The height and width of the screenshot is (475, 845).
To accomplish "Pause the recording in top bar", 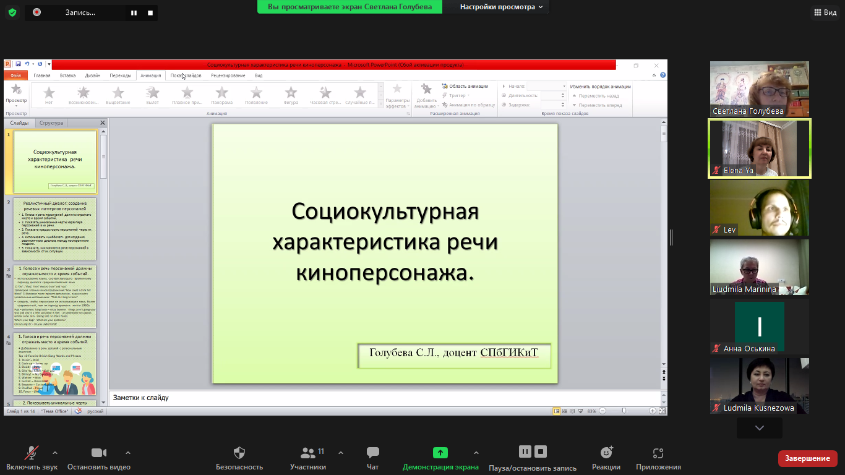I will click(x=134, y=12).
